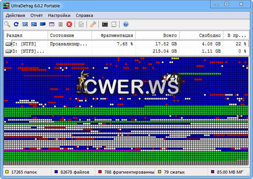Stop the job with red X icon
The width and height of the screenshot is (253, 179).
pos(69,24)
